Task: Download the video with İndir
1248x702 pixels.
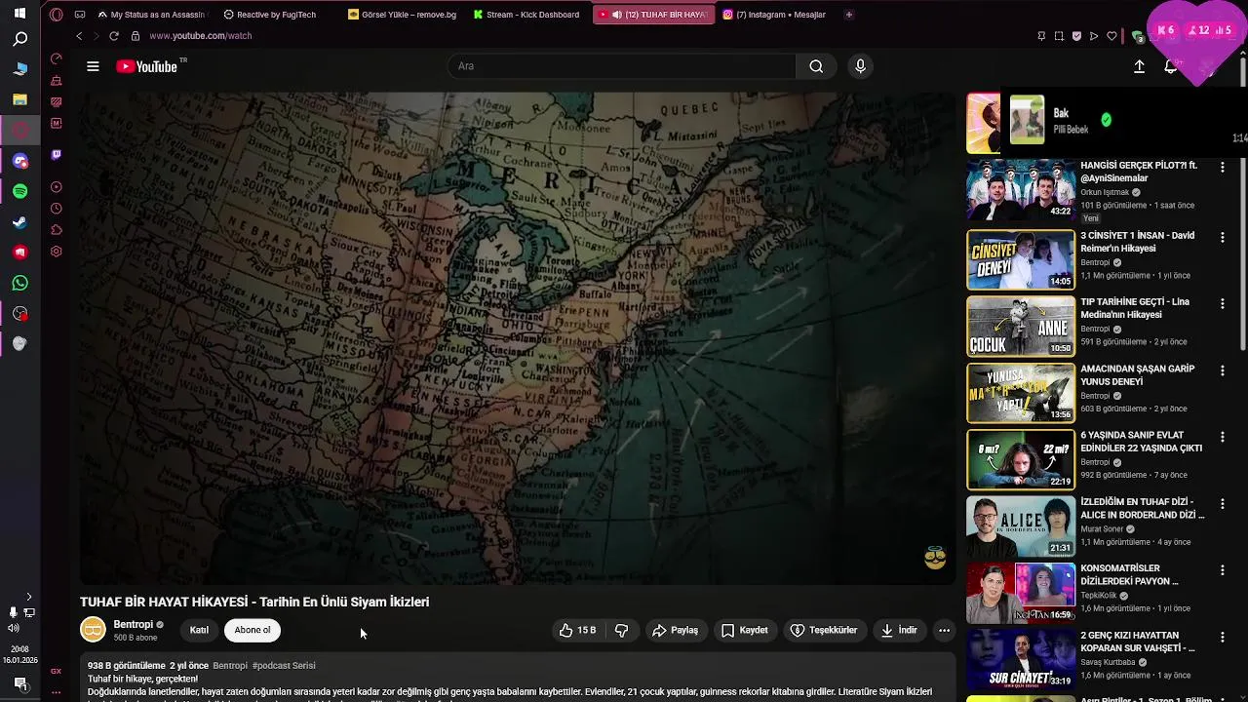Action: pyautogui.click(x=899, y=631)
